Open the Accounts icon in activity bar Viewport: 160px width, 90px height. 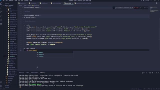click(1, 82)
